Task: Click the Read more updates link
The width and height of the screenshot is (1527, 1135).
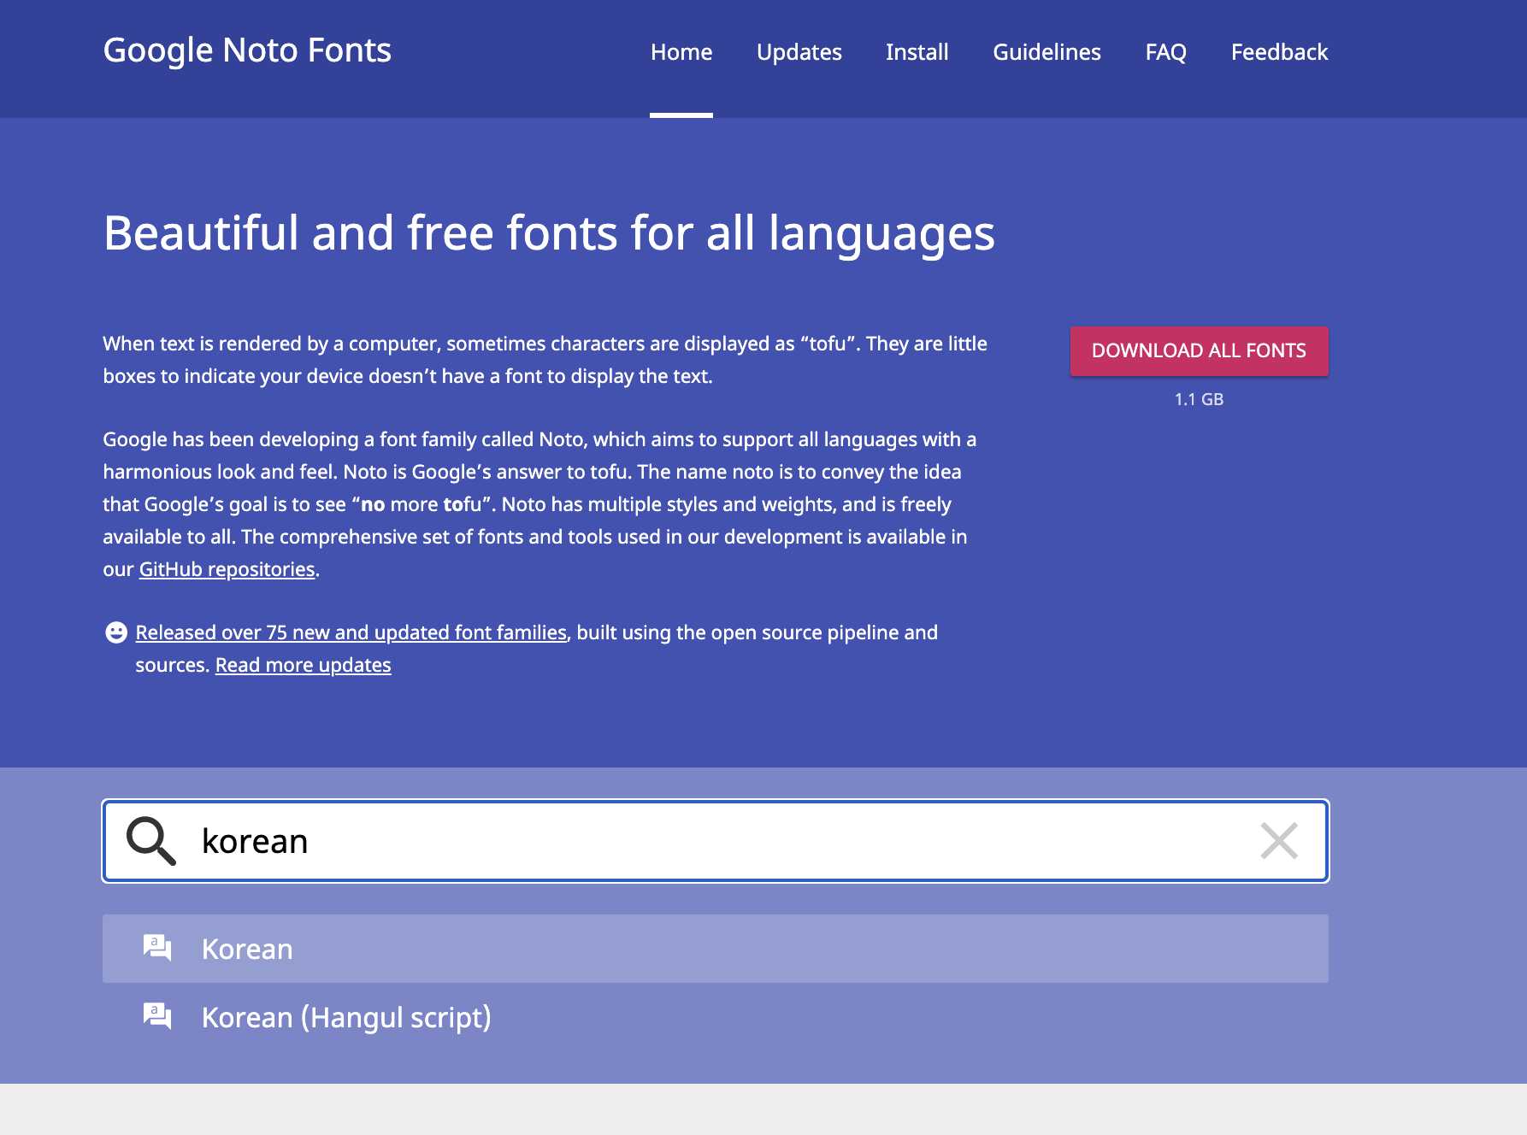Action: [x=304, y=665]
